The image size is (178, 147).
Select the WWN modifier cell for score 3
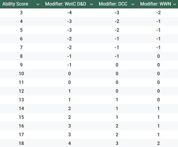(x=158, y=12)
